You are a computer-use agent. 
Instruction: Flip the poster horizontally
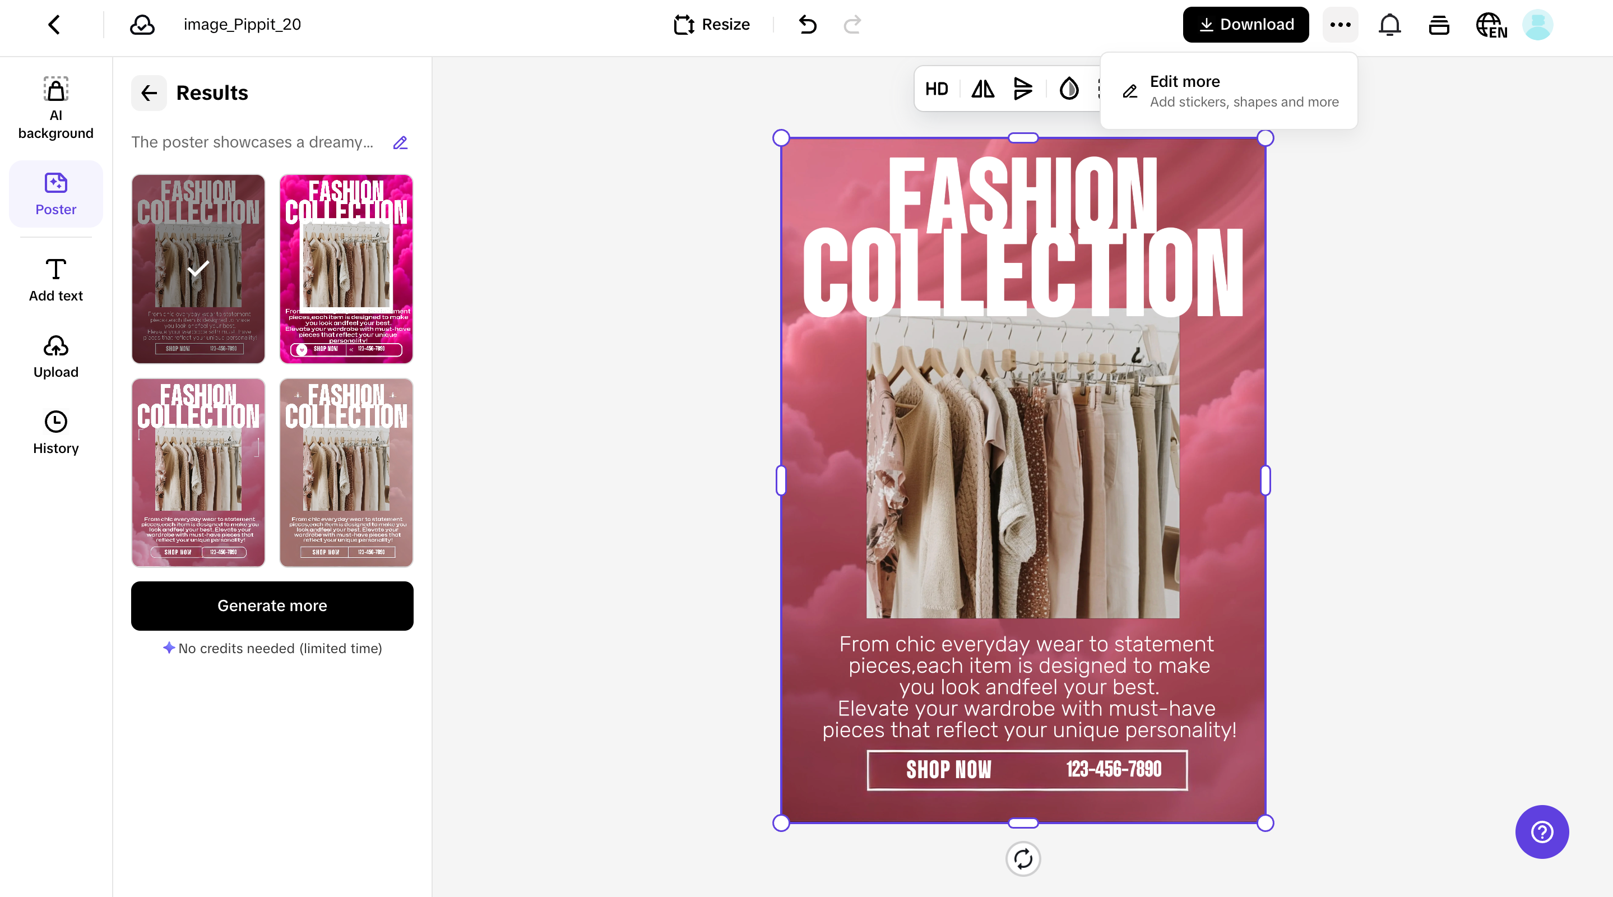[982, 89]
